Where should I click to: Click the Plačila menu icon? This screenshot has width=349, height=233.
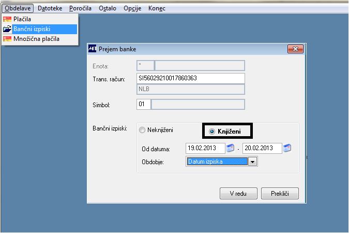(7, 19)
